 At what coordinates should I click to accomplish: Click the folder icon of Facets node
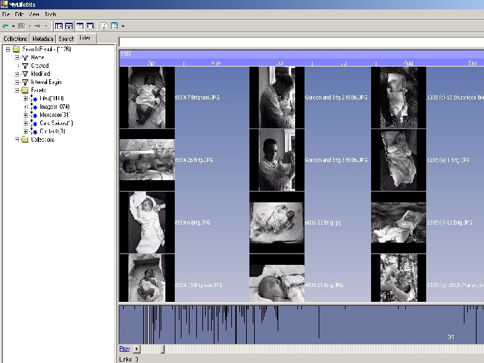click(25, 91)
